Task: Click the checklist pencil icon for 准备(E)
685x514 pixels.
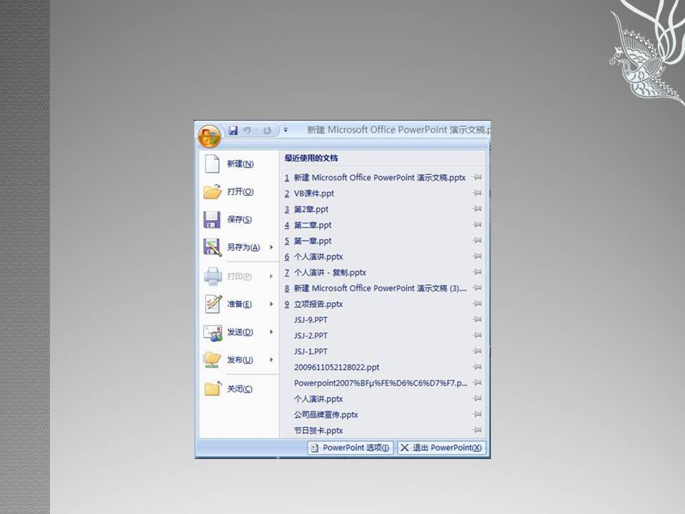Action: [213, 304]
